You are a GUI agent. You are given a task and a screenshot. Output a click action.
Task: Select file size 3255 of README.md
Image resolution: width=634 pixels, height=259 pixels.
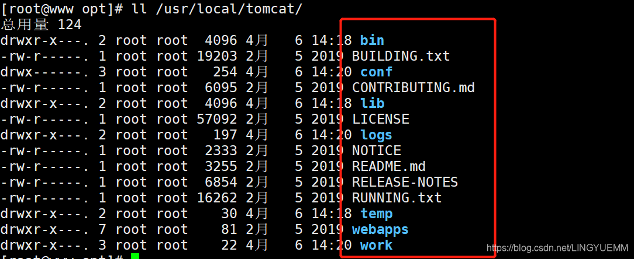(220, 166)
